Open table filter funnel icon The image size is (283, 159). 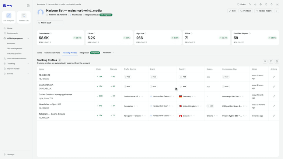[x=271, y=61]
